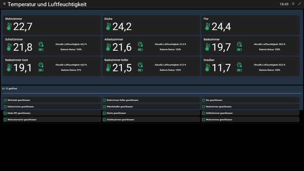Click the refresh icon in header
This screenshot has width=304, height=171.
293,4
